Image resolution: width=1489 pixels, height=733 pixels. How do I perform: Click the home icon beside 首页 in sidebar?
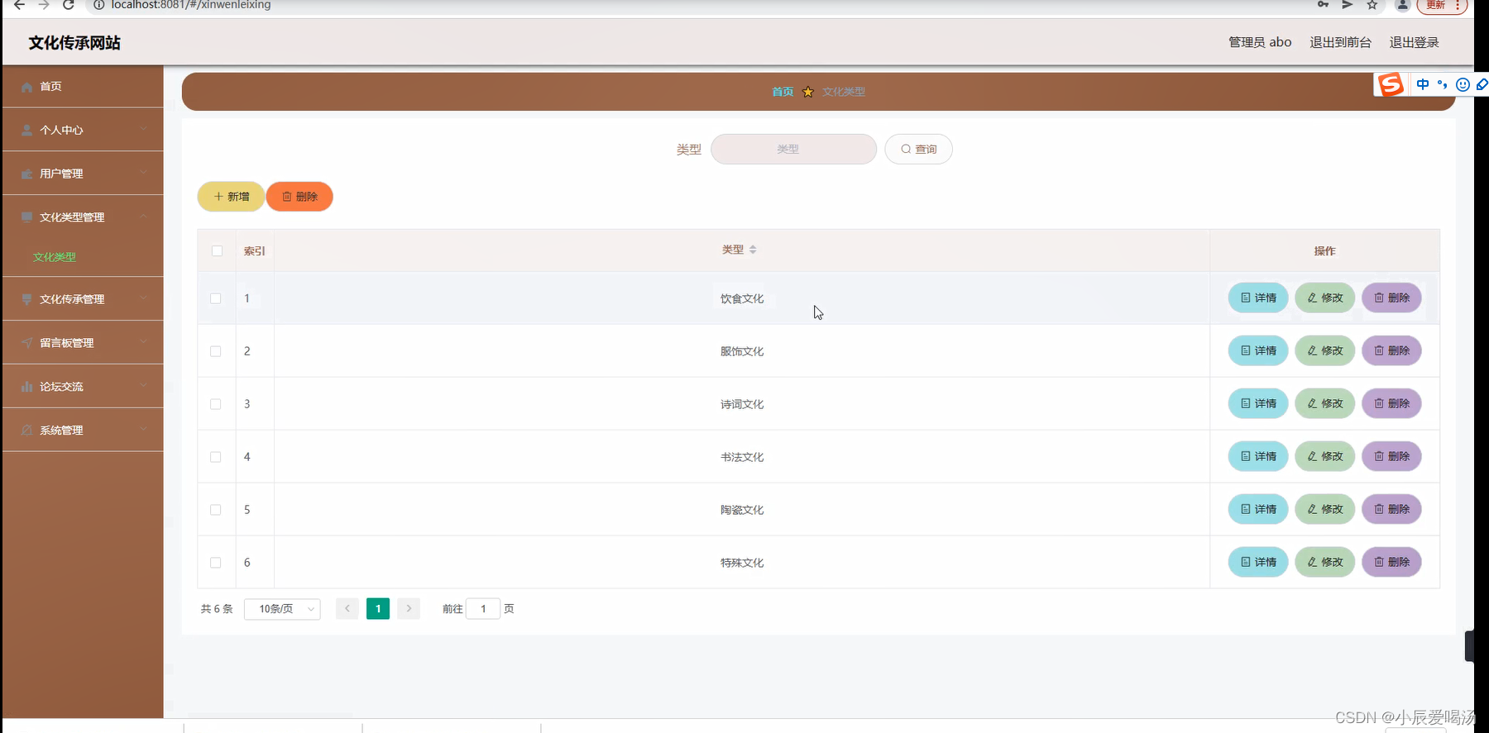(26, 87)
